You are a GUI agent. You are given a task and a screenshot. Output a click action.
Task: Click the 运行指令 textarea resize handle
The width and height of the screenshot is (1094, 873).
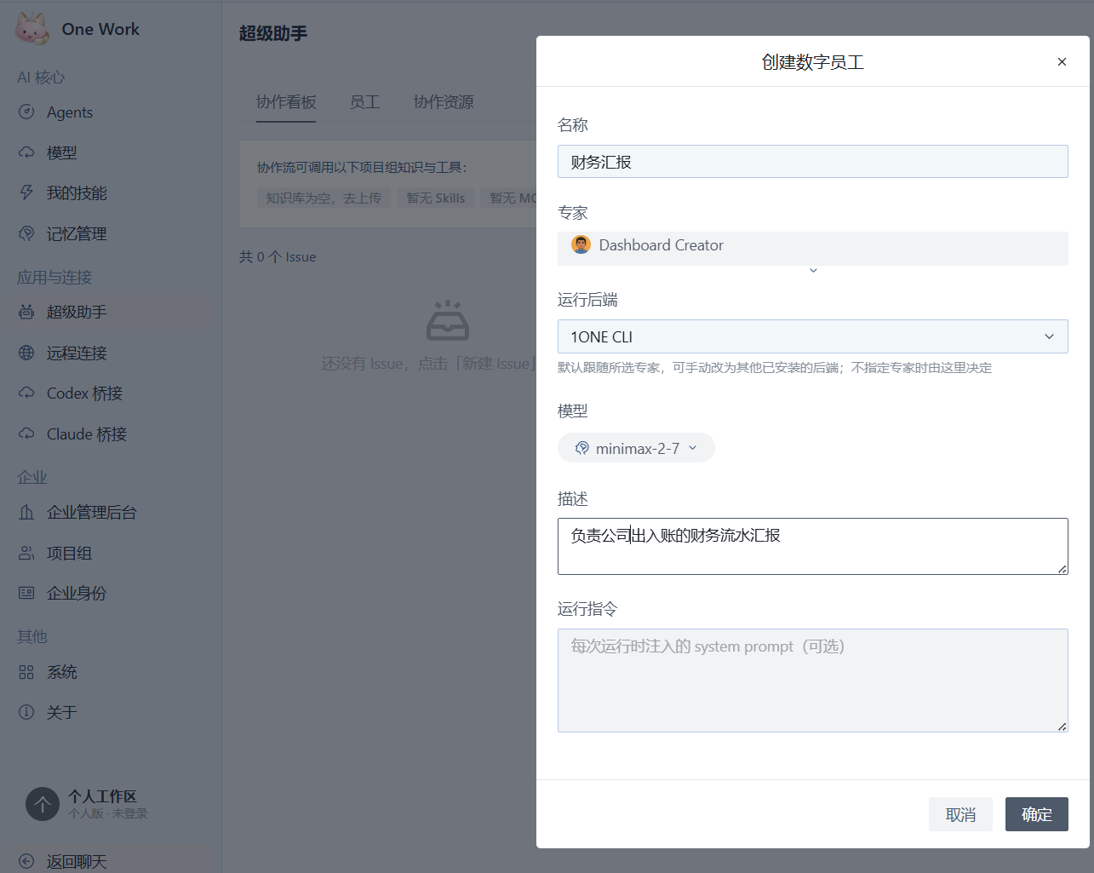(1062, 726)
